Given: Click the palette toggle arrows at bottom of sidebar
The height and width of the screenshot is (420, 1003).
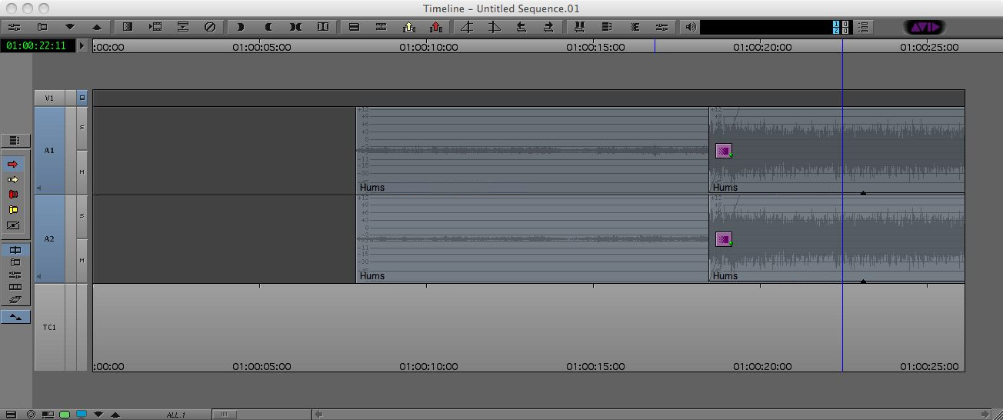Looking at the screenshot, I should 15,317.
